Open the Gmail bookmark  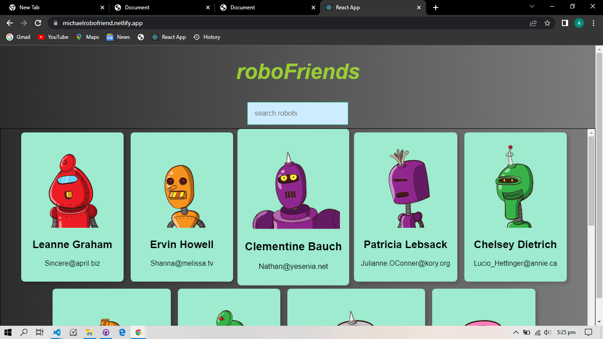coord(18,37)
